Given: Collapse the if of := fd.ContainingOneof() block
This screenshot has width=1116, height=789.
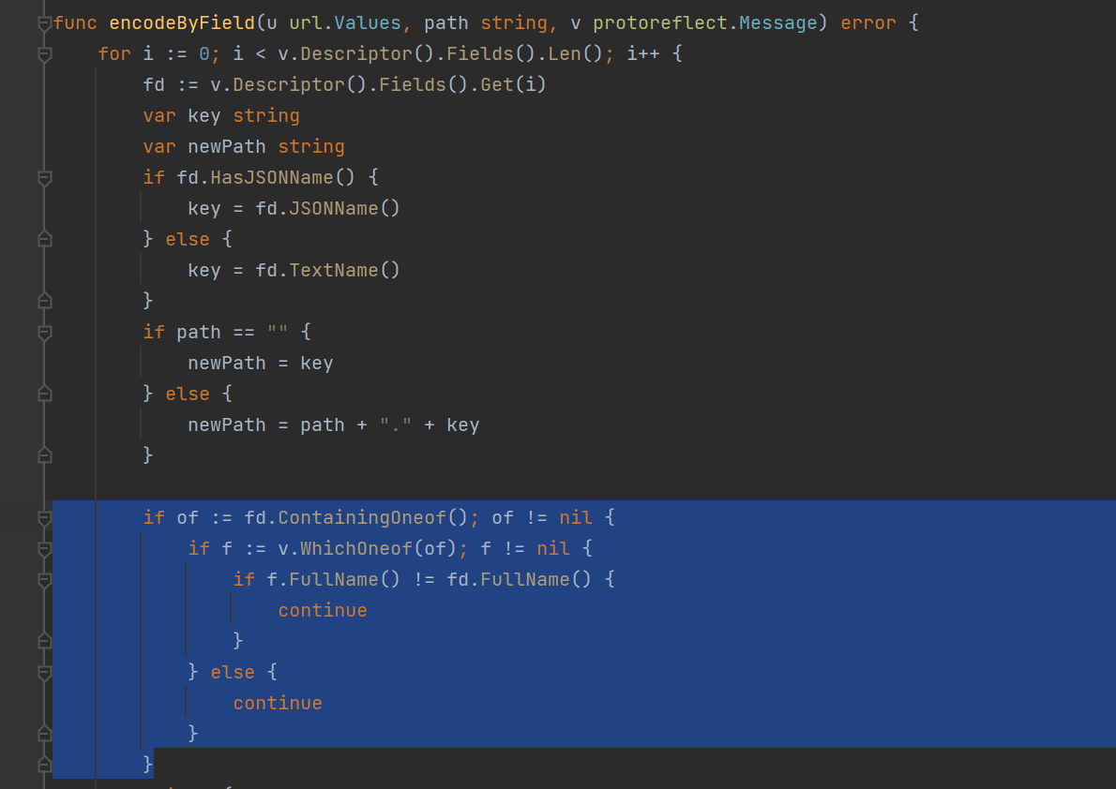Looking at the screenshot, I should [44, 518].
